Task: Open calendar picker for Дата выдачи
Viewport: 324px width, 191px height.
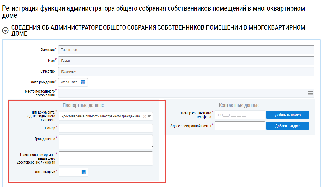Action: (x=84, y=172)
